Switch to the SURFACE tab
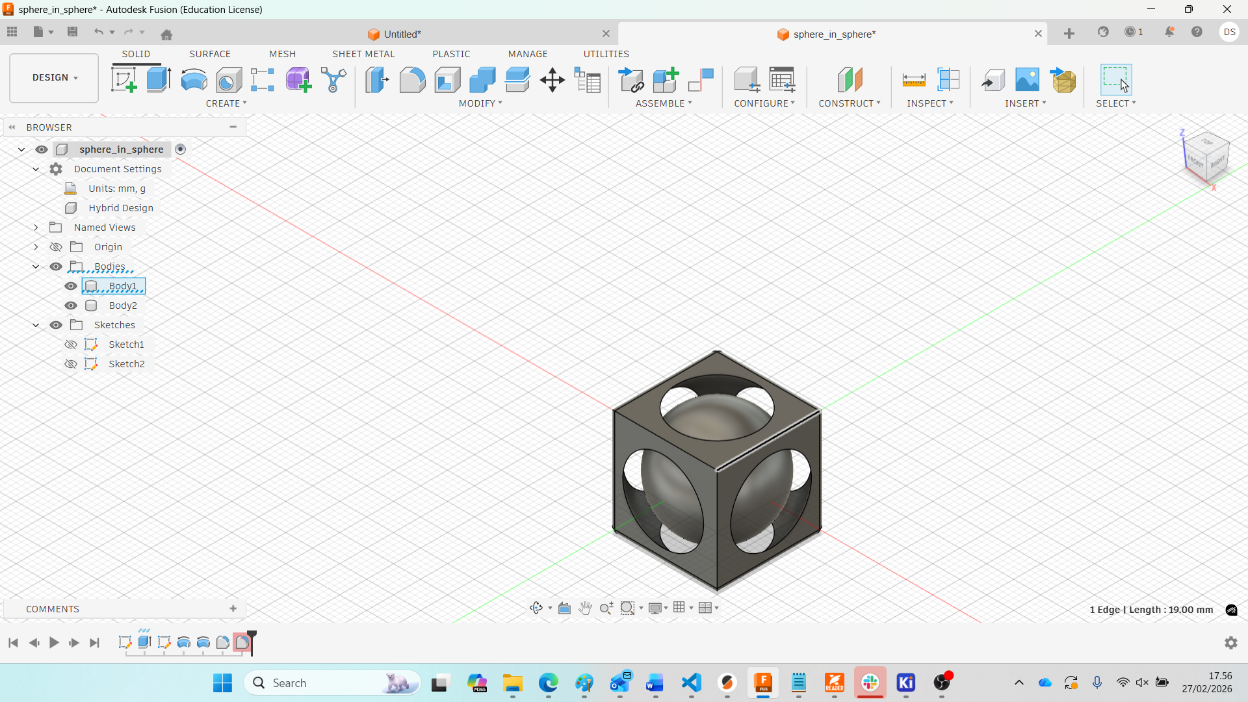The height and width of the screenshot is (702, 1248). pos(209,54)
